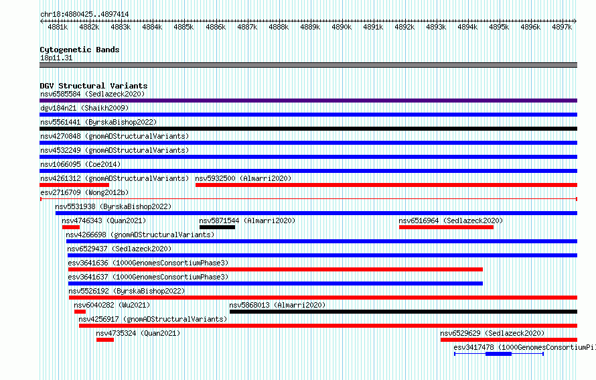
Task: Click the blue nsv6529437 track bar
Action: pos(322,255)
